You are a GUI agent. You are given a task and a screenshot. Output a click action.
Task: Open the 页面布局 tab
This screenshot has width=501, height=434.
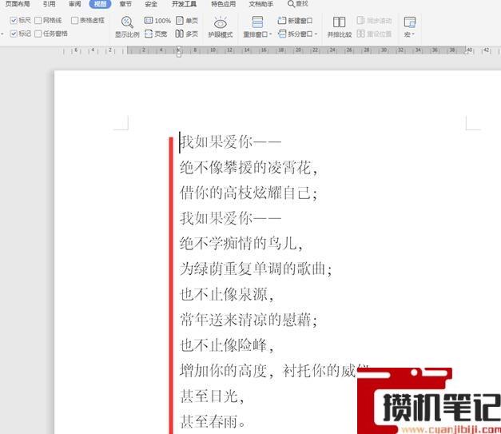pos(18,4)
